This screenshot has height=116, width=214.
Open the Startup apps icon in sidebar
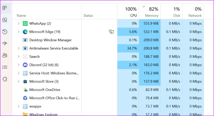point(5,43)
